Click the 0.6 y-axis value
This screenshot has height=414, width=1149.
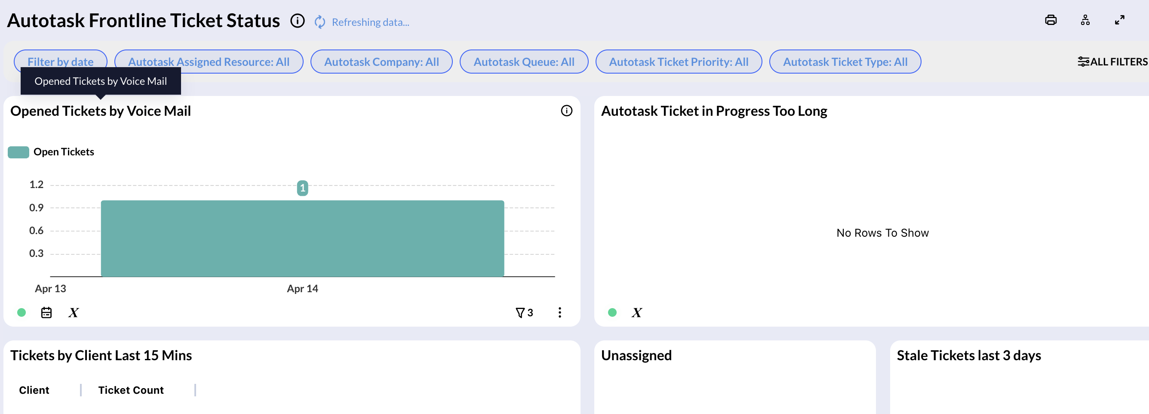(x=36, y=231)
